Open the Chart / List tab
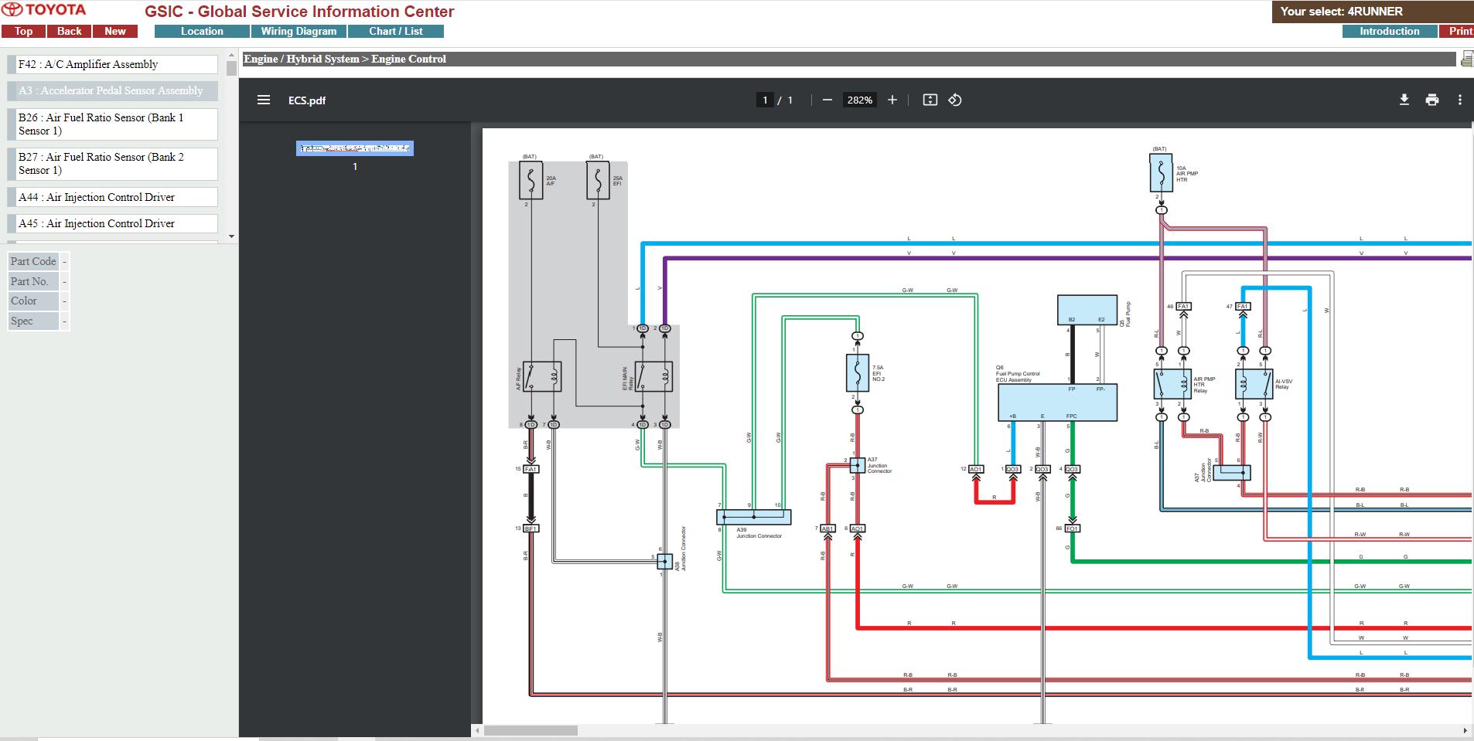 396,32
